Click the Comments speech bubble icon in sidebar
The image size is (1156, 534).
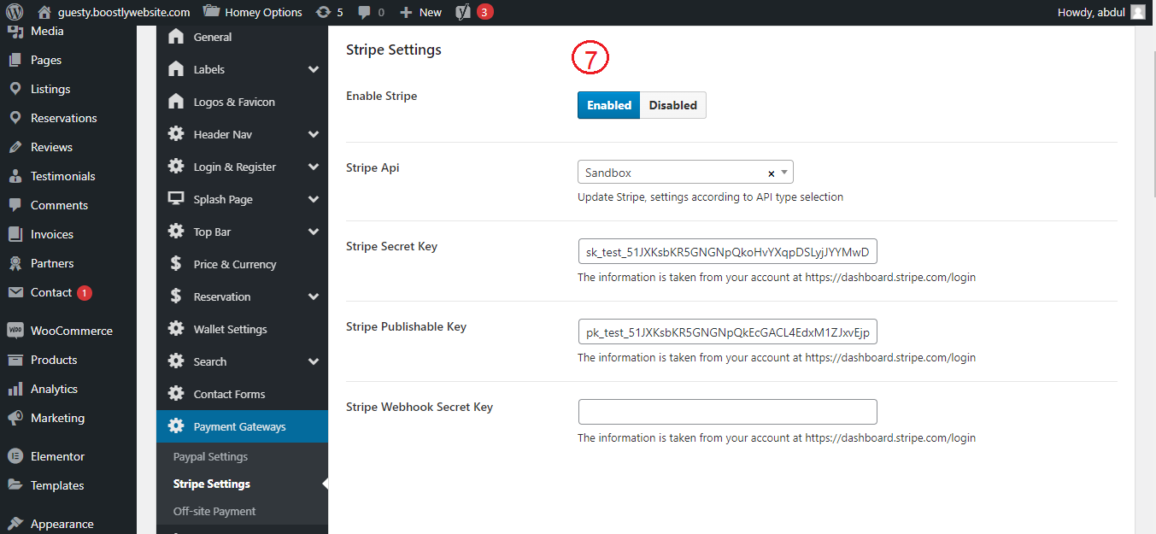15,205
